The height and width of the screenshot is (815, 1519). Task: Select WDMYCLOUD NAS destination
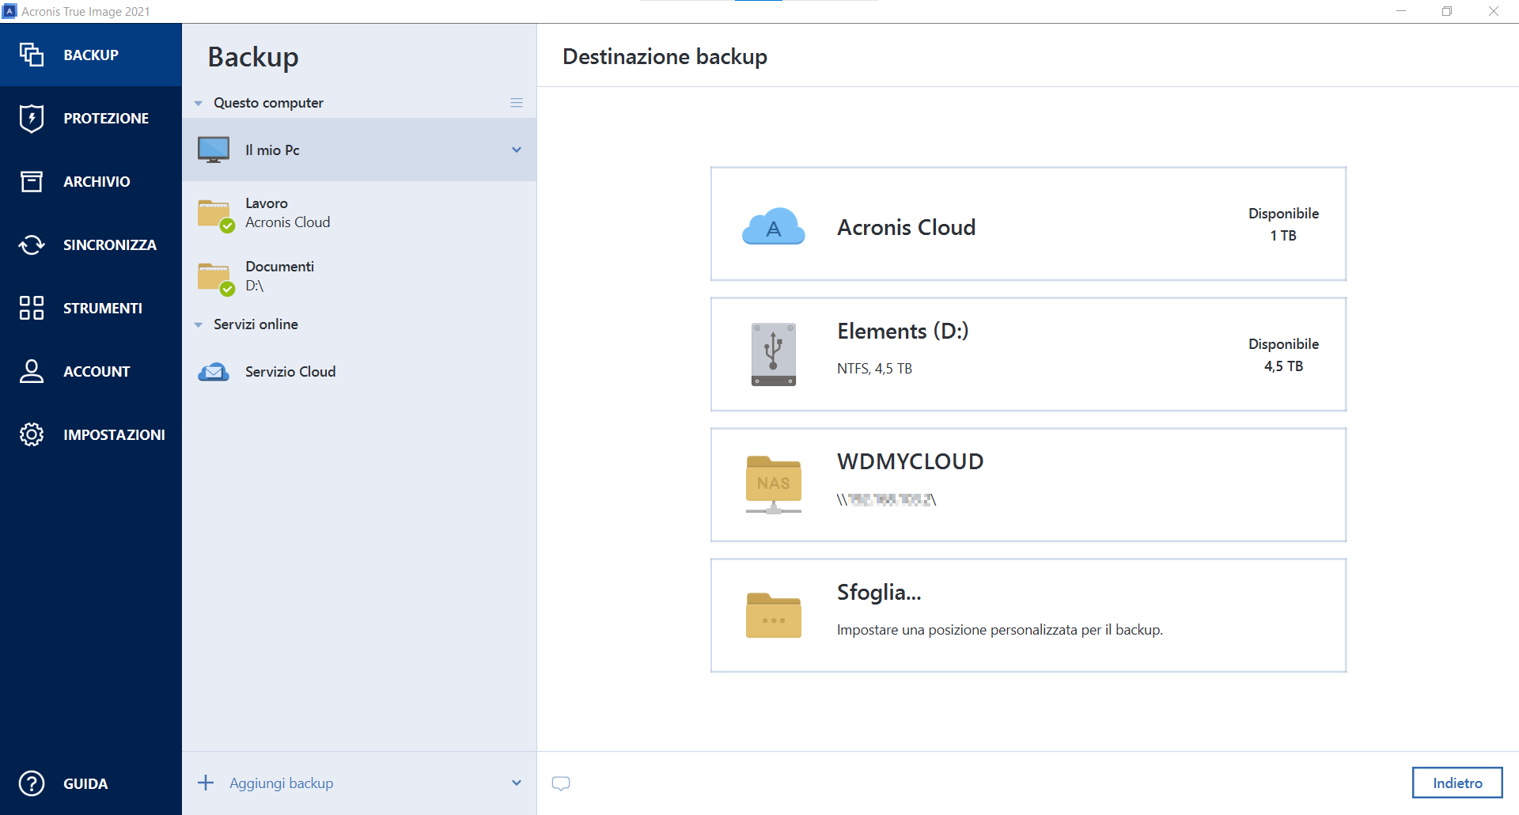[x=1028, y=485]
